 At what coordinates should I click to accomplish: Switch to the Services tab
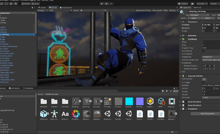pos(197,7)
